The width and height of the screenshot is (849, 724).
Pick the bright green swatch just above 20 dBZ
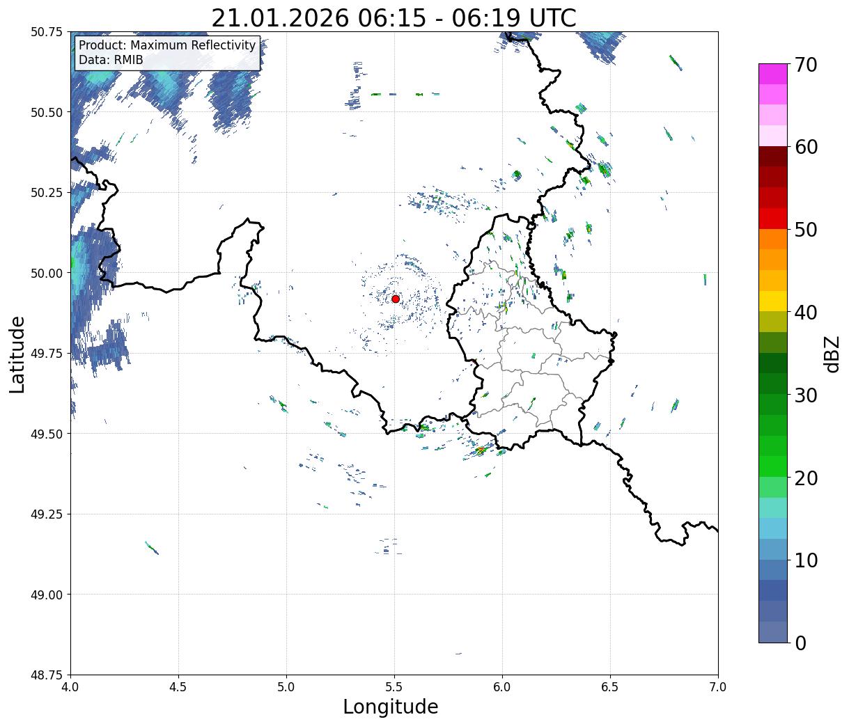click(773, 466)
